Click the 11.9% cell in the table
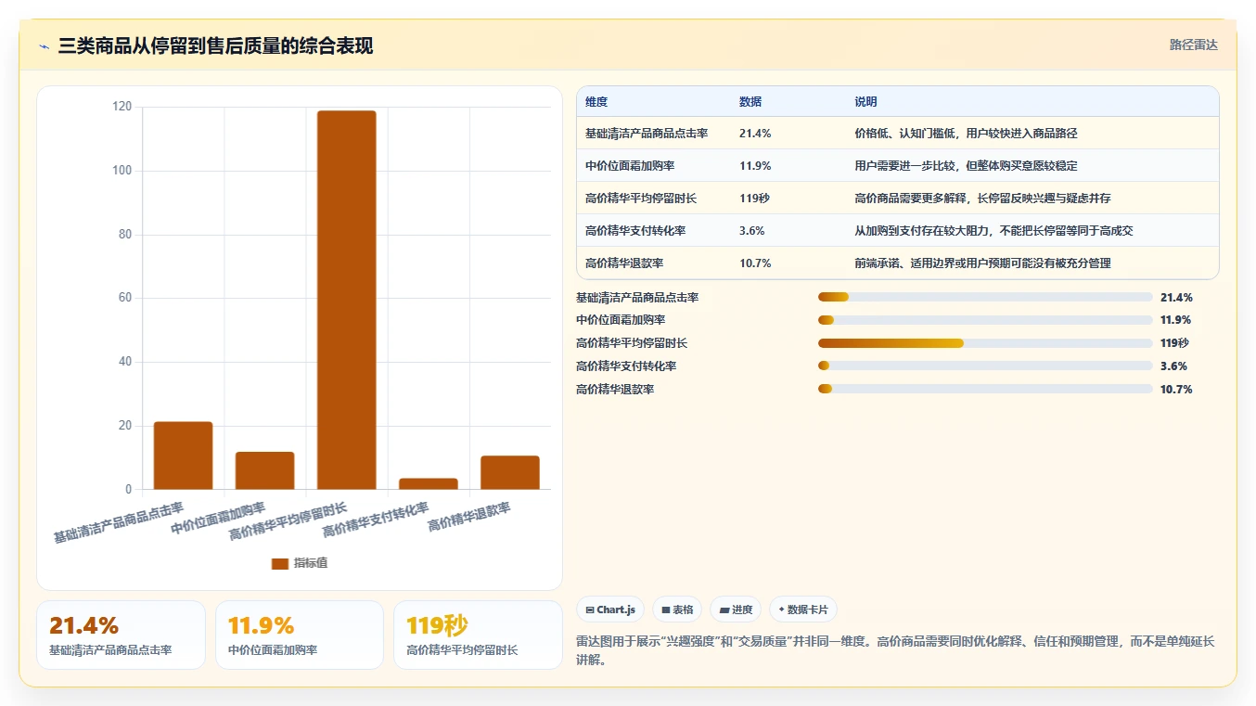The image size is (1256, 706). (755, 166)
